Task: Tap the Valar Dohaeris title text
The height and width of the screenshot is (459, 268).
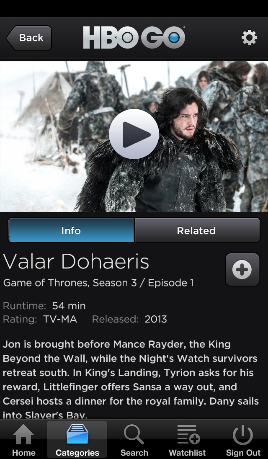Action: click(x=76, y=261)
